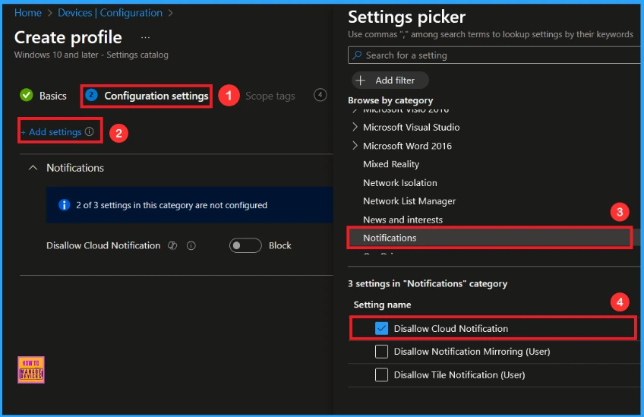Image resolution: width=644 pixels, height=417 pixels.
Task: Open the Scope tags step
Action: coord(270,96)
